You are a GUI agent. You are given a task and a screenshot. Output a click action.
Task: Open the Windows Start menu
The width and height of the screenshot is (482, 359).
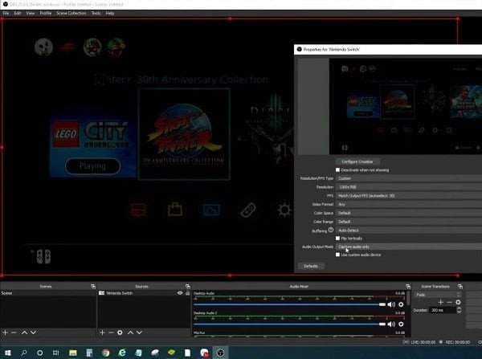(x=7, y=353)
